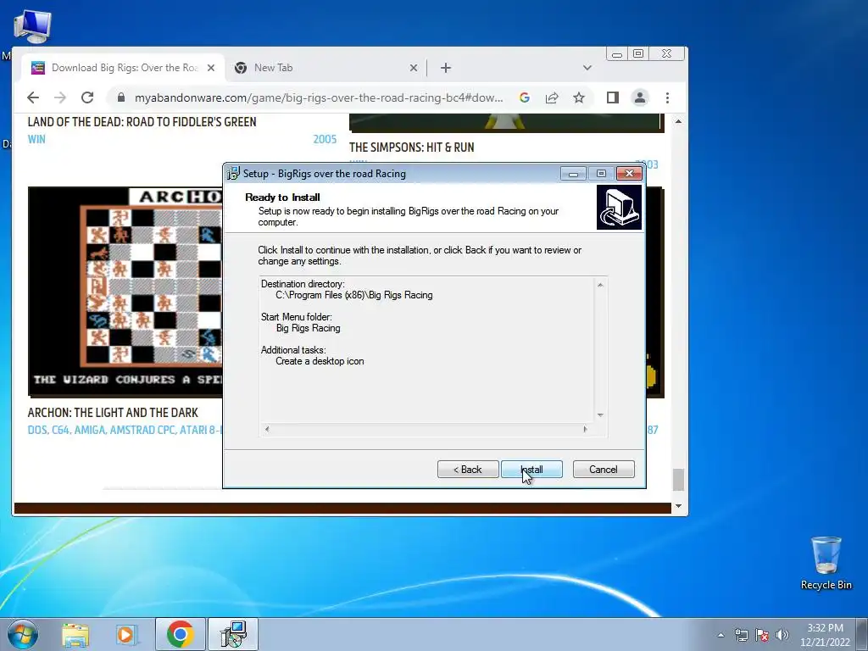
Task: Click the volume speaker tray icon
Action: tap(782, 635)
